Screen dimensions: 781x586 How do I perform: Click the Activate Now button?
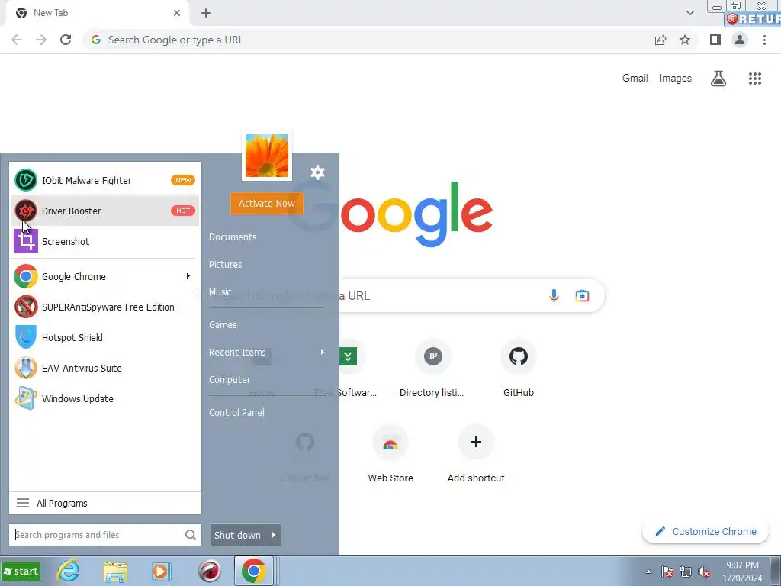266,203
